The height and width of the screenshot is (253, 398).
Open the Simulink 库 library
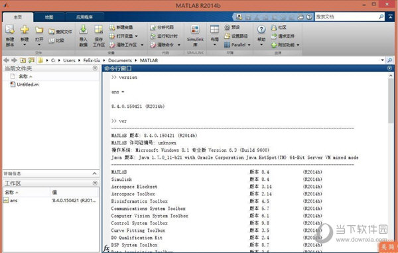pyautogui.click(x=195, y=36)
